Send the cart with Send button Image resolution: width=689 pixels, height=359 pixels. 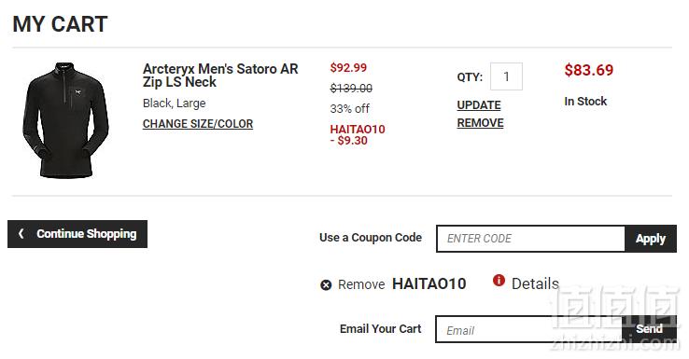[x=649, y=329]
